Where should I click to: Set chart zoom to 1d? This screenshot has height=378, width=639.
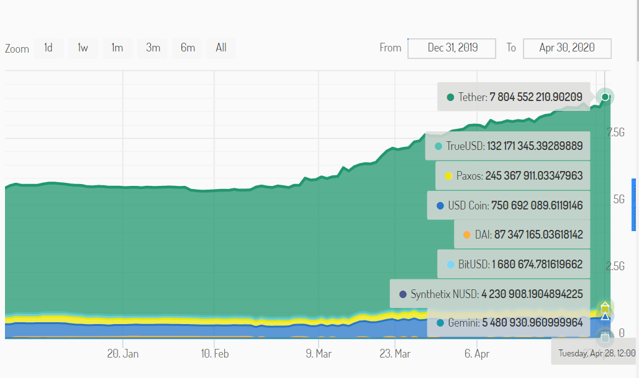click(49, 48)
